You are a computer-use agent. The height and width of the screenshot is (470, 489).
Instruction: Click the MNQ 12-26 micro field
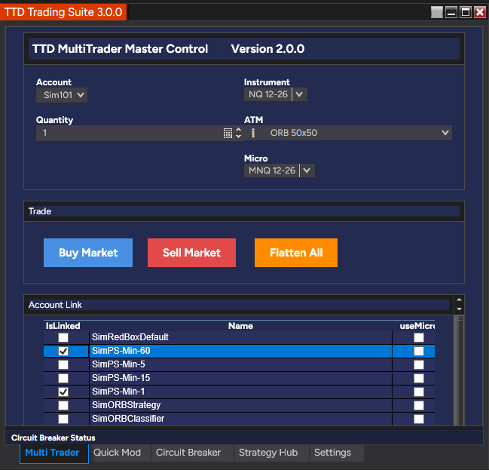point(272,170)
